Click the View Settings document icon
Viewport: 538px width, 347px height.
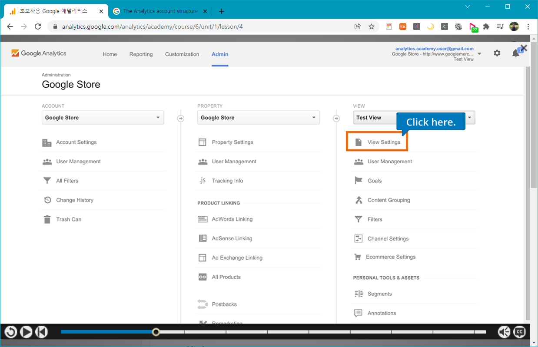click(x=359, y=142)
